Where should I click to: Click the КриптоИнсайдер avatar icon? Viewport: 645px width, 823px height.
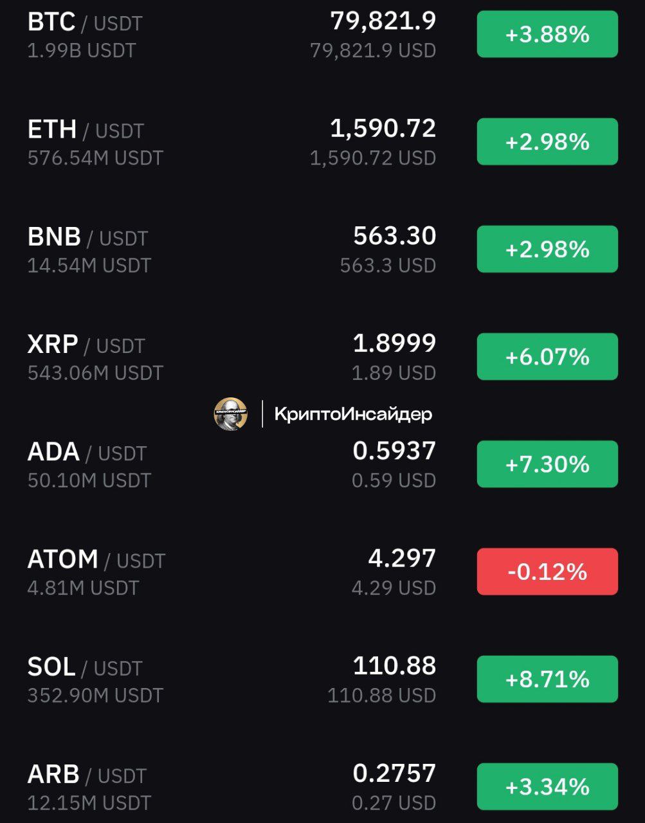[x=231, y=413]
